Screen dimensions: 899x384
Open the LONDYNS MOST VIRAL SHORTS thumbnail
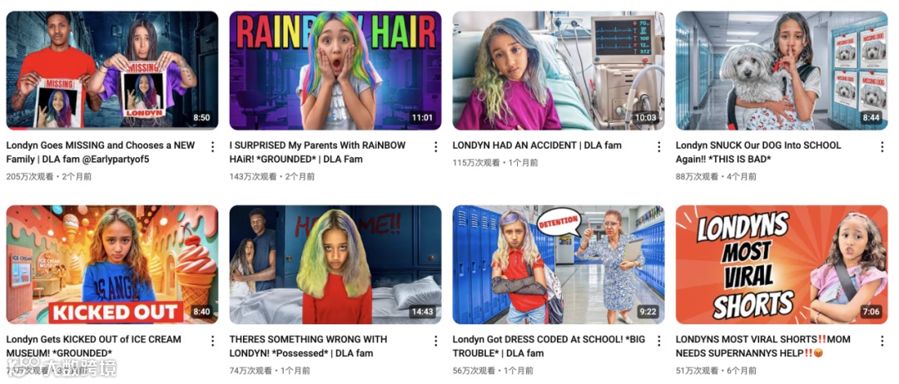tap(782, 264)
